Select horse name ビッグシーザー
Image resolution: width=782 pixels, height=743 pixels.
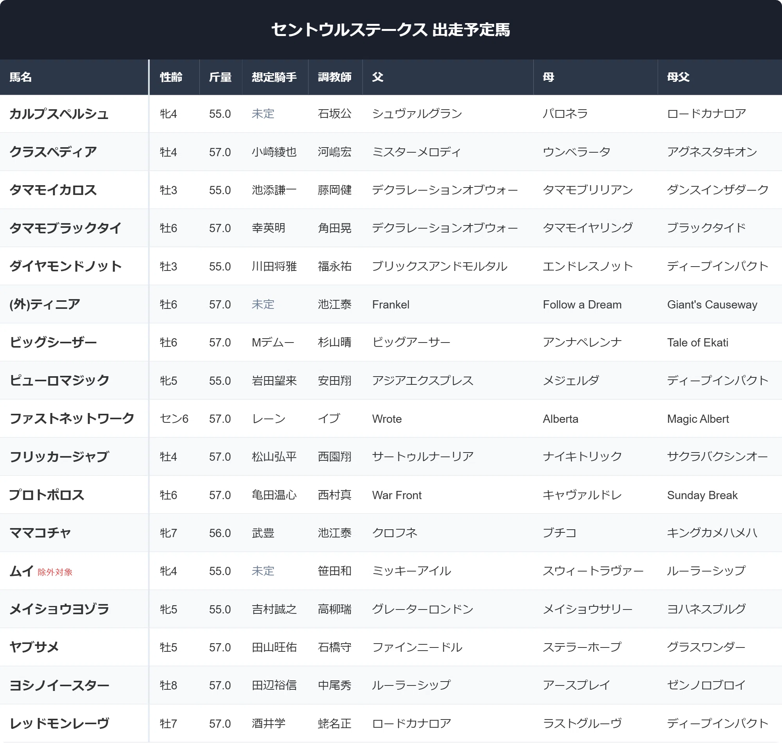(53, 343)
